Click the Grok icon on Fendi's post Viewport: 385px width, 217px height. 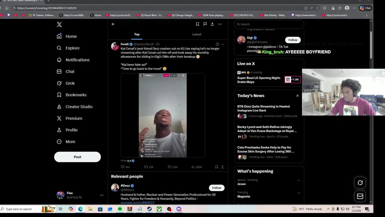point(217,44)
